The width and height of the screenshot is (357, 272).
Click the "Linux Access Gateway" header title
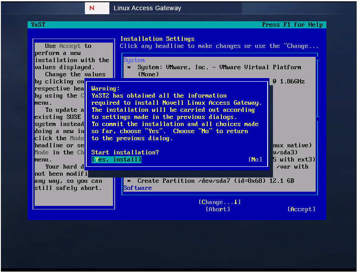tap(147, 8)
